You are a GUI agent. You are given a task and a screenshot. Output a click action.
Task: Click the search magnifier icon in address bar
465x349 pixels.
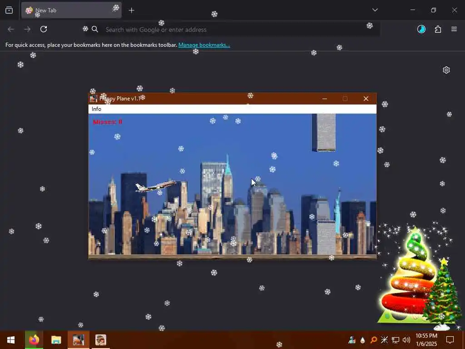94,29
